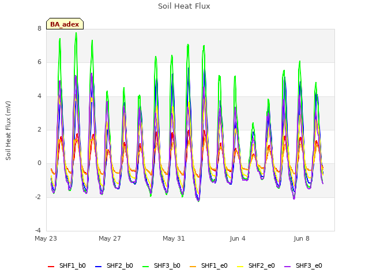The width and height of the screenshot is (369, 277).
Task: Click the May 27 x-axis label
Action: click(x=110, y=238)
